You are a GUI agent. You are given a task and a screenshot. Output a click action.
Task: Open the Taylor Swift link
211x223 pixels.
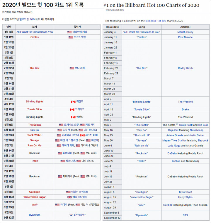185,192
